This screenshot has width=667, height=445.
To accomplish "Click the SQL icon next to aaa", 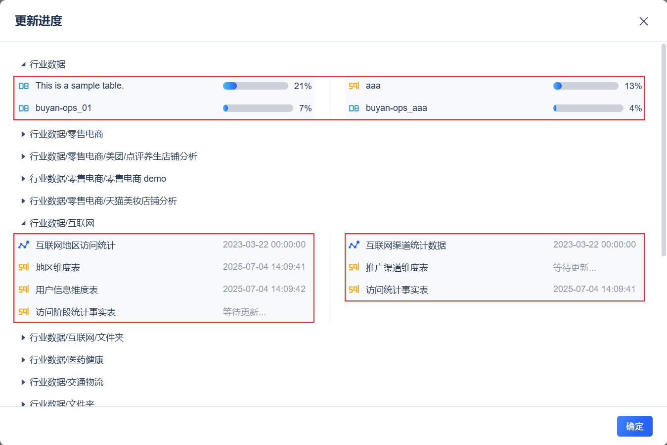I will (354, 86).
